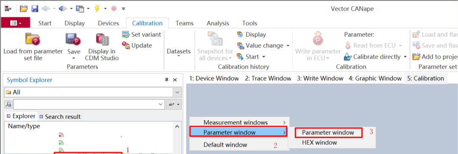
Task: Expand the All filter combo box
Action: click(177, 93)
